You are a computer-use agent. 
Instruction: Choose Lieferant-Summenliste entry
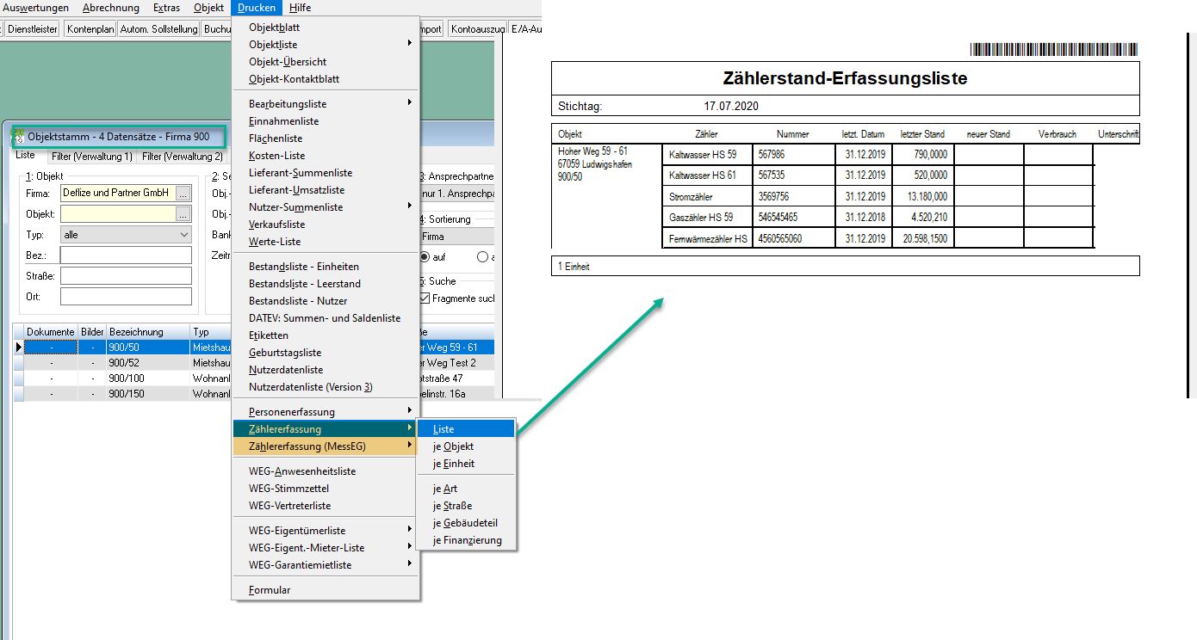coord(326,173)
